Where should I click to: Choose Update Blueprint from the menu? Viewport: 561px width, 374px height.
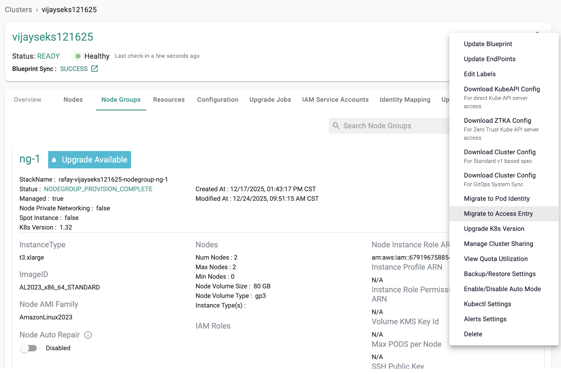coord(488,44)
